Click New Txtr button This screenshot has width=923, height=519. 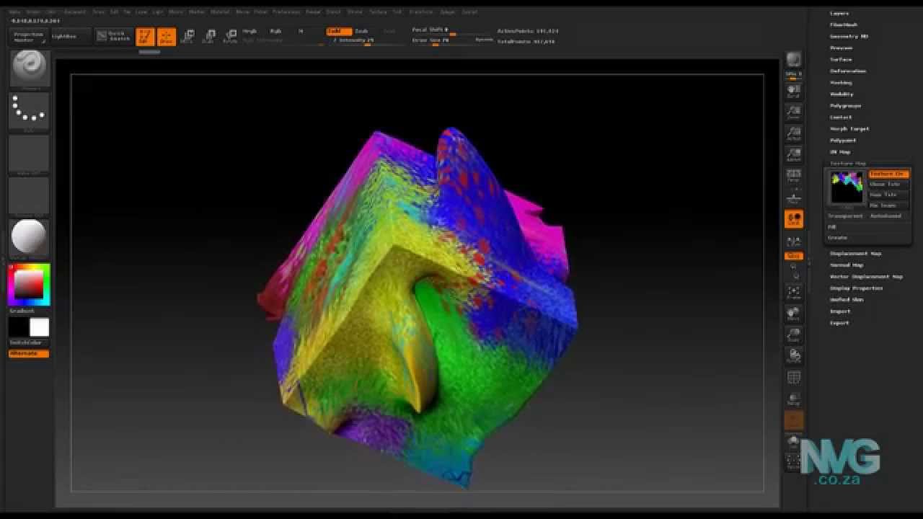(888, 195)
